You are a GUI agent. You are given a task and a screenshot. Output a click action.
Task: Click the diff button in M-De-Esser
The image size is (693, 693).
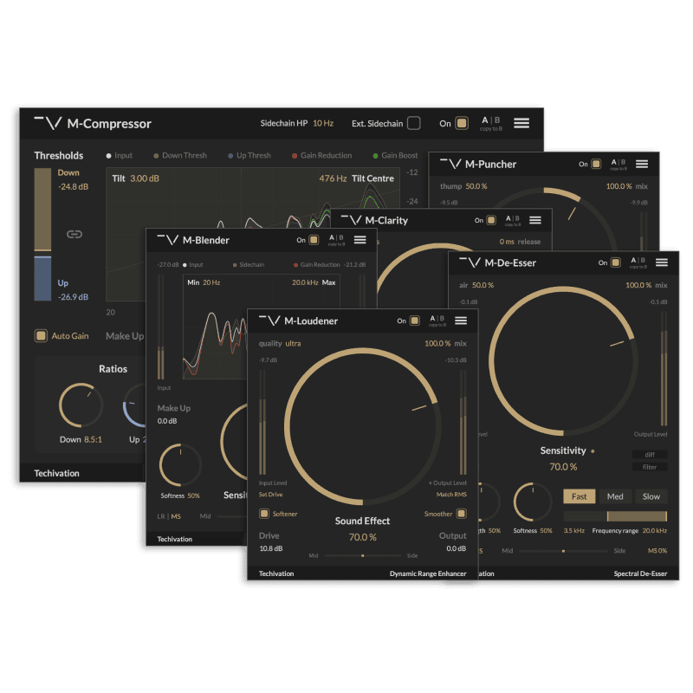tap(650, 454)
